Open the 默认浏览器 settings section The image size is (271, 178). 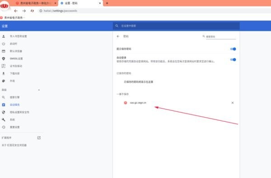[x=16, y=51]
